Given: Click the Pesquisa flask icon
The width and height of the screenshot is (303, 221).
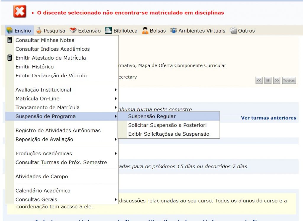Looking at the screenshot, I should click(39, 31).
